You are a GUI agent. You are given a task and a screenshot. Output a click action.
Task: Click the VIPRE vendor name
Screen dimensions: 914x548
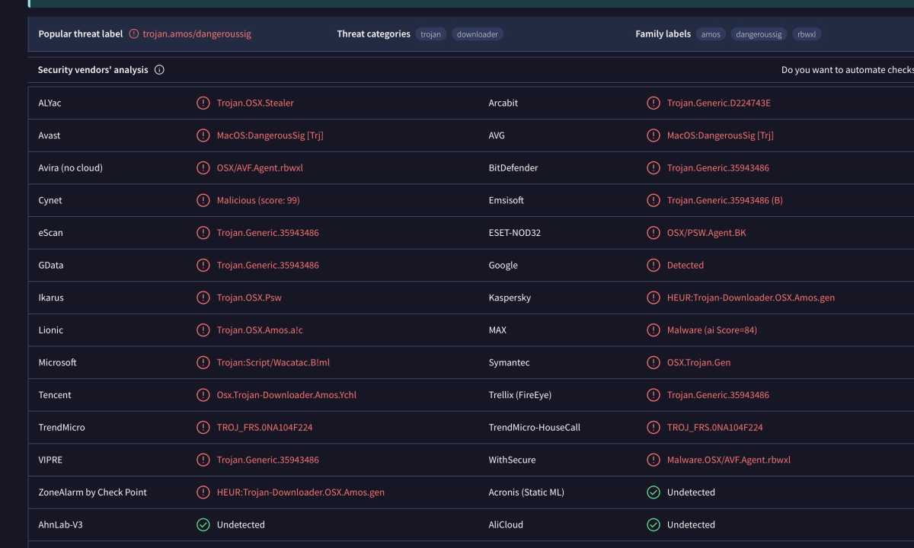[51, 460]
